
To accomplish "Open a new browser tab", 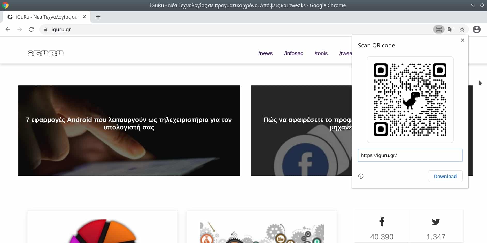I will click(x=98, y=17).
